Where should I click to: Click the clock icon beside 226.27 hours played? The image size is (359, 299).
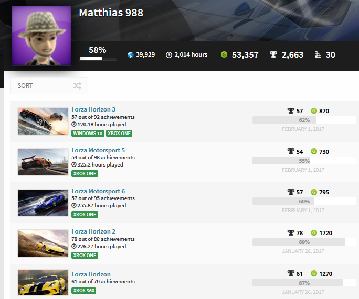[73, 246]
